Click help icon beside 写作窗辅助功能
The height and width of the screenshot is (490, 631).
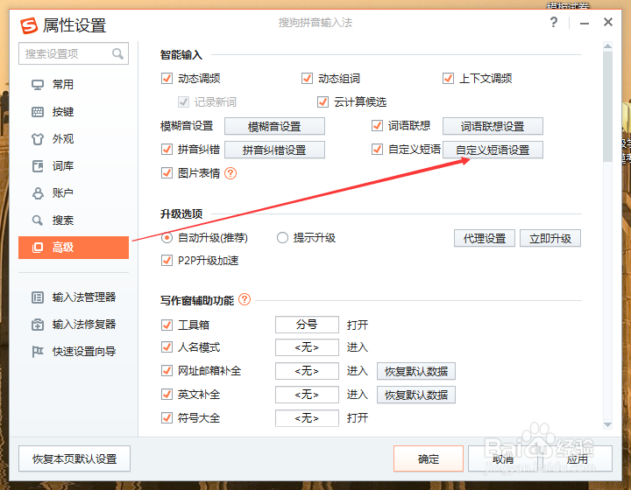(x=245, y=299)
